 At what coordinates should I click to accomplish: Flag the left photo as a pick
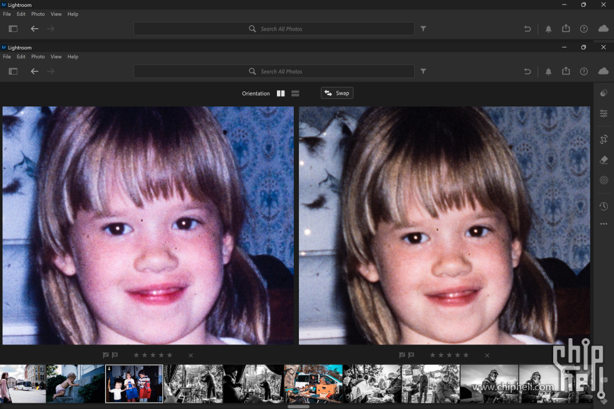(106, 355)
